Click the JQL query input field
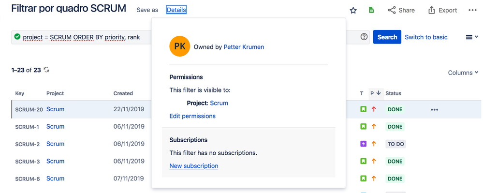 190,37
